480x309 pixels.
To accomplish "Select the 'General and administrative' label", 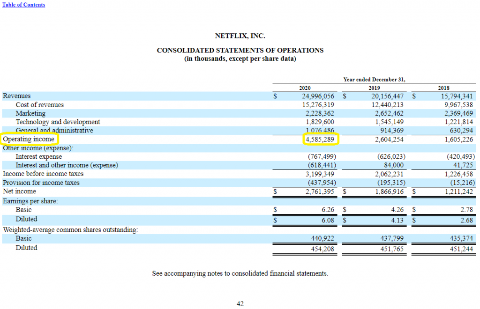I will click(x=54, y=131).
